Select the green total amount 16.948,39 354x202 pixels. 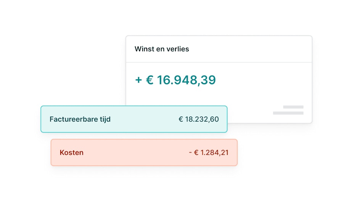[186, 80]
